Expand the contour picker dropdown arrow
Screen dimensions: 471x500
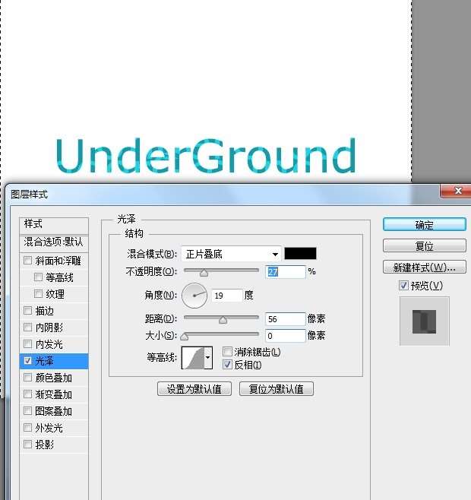pyautogui.click(x=209, y=357)
